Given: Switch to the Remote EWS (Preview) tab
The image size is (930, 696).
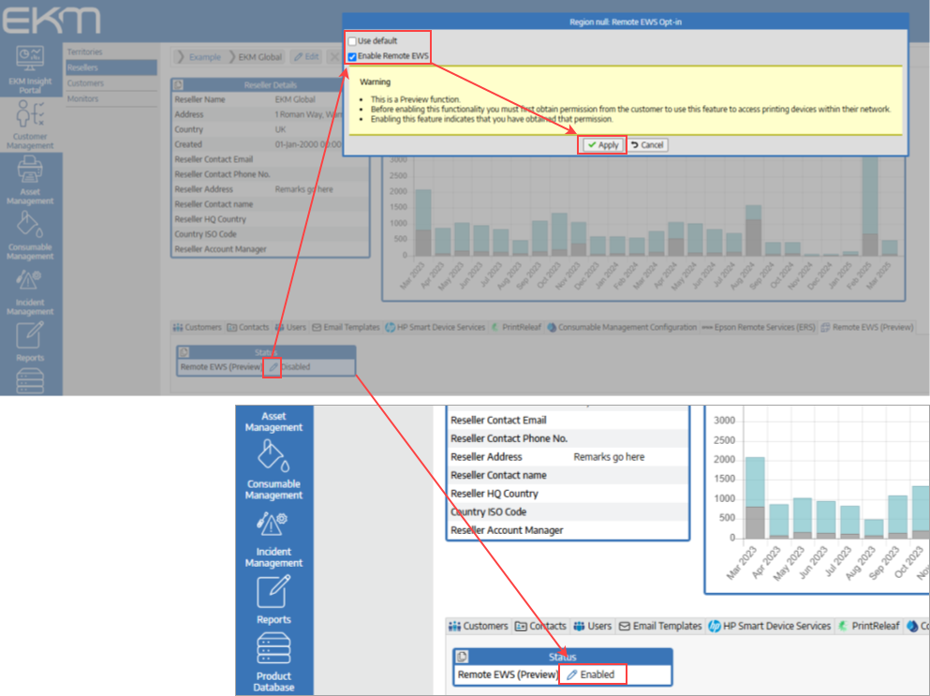Looking at the screenshot, I should 866,328.
